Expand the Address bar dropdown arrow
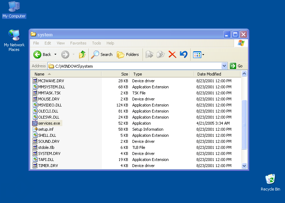Image resolution: width=285 pixels, height=203 pixels. [224, 66]
